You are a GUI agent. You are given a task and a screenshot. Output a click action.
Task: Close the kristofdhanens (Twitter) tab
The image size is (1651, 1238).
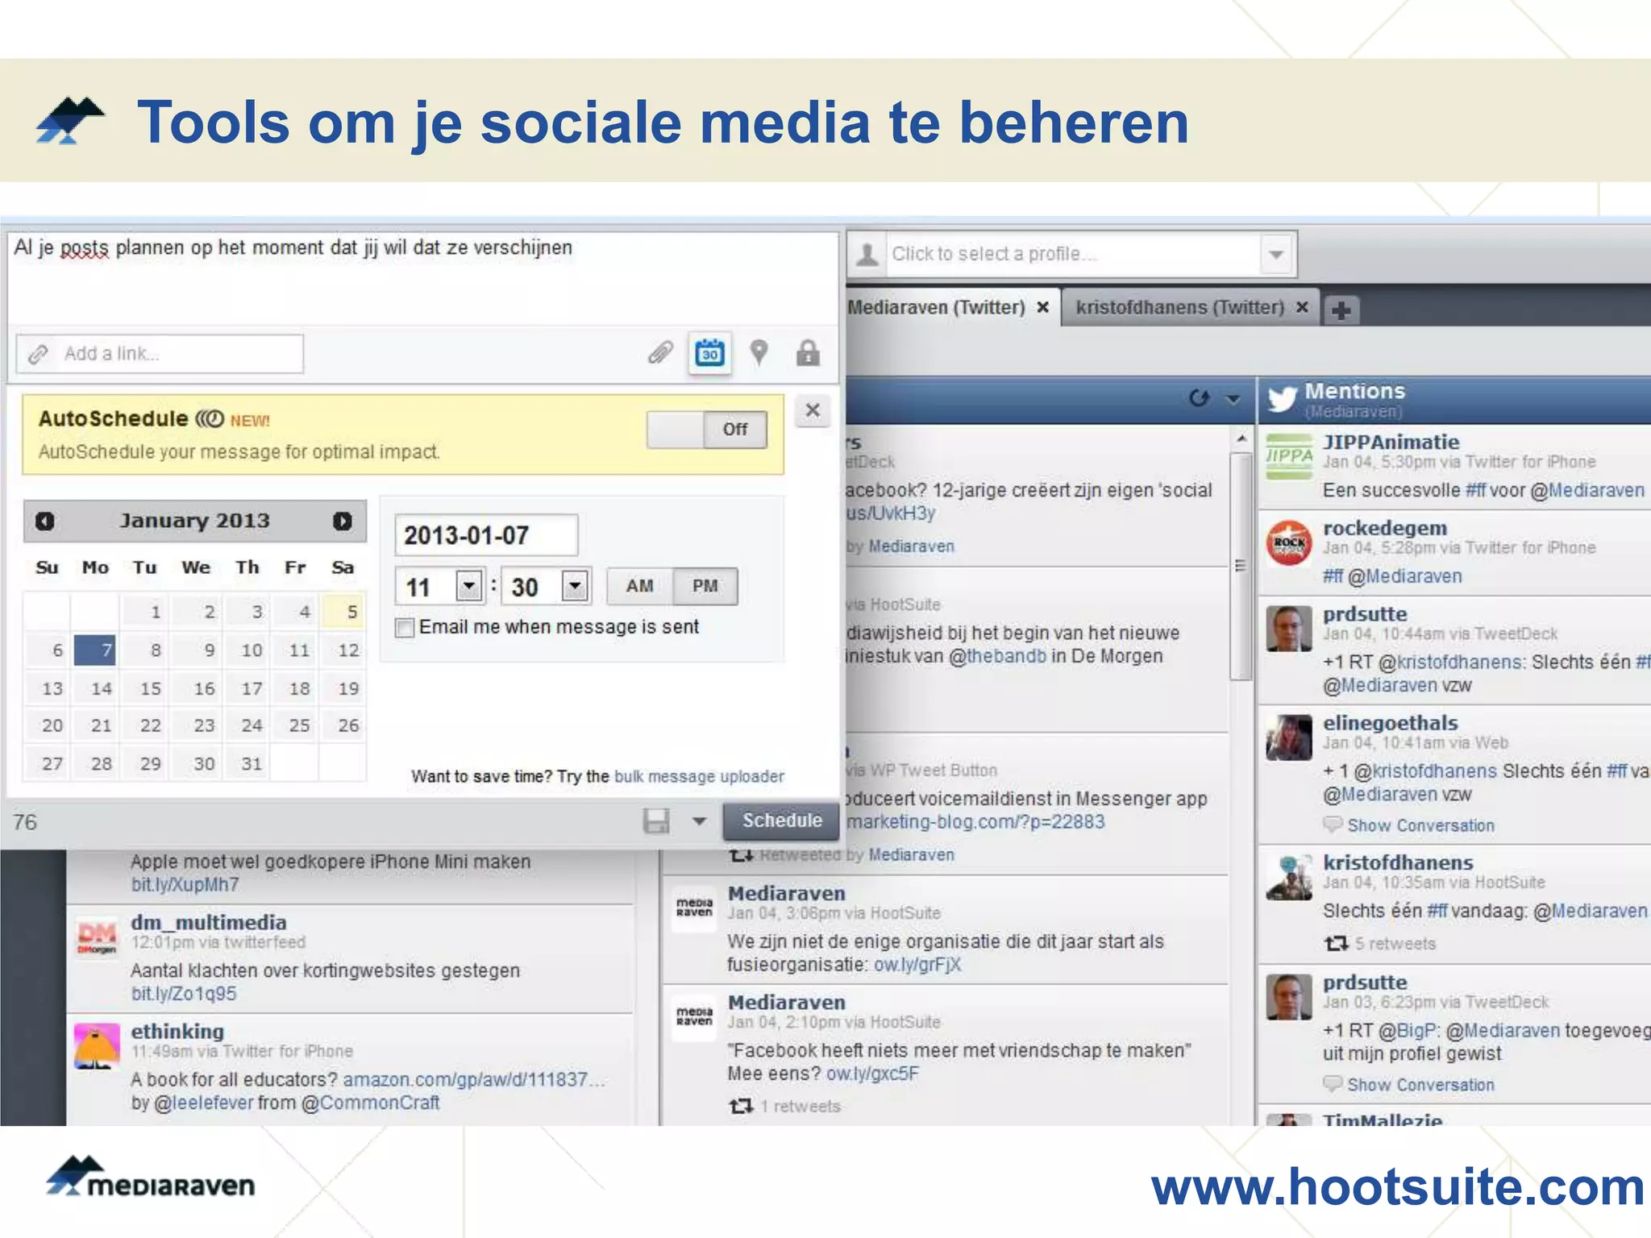click(x=1301, y=307)
